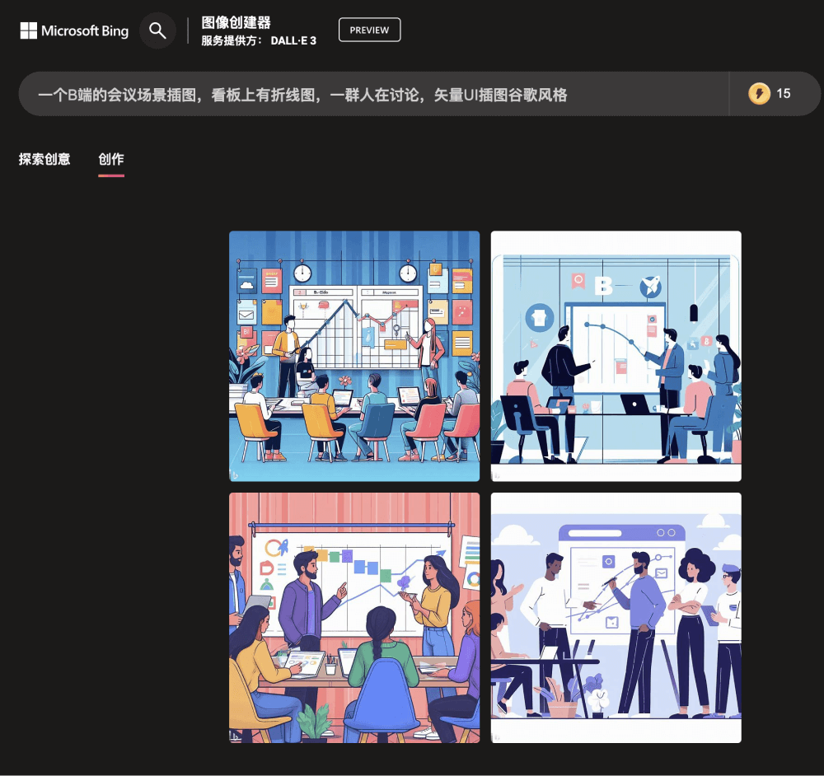Click the Microsoft four-square logo icon
The height and width of the screenshot is (776, 824).
coord(28,30)
